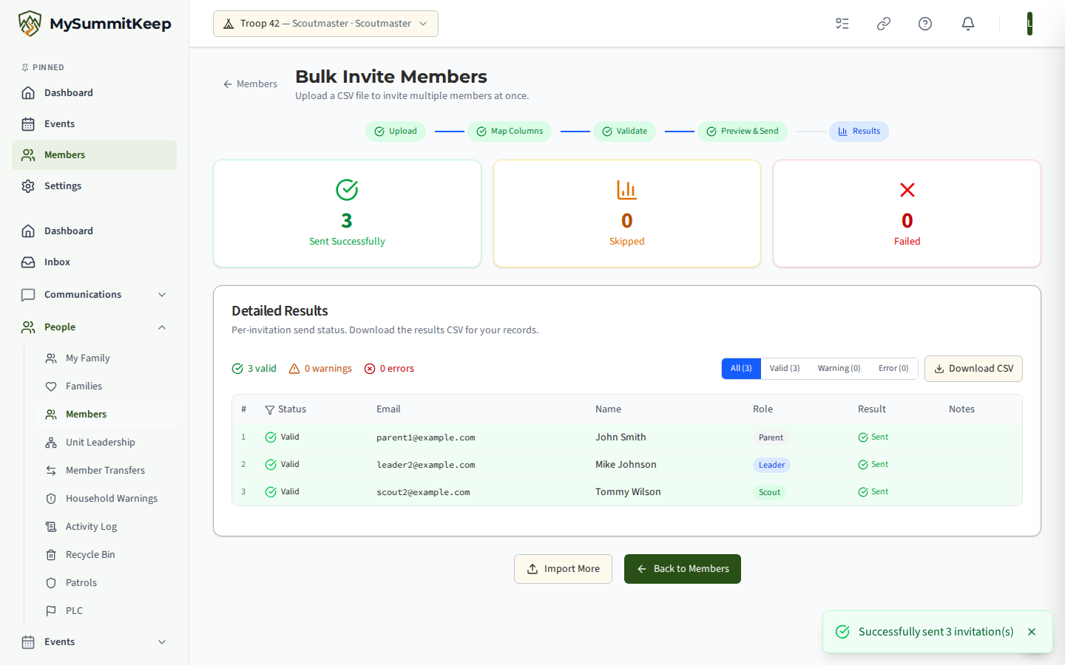The width and height of the screenshot is (1065, 665).
Task: Click the user avatar in the top bar
Action: point(1029,24)
